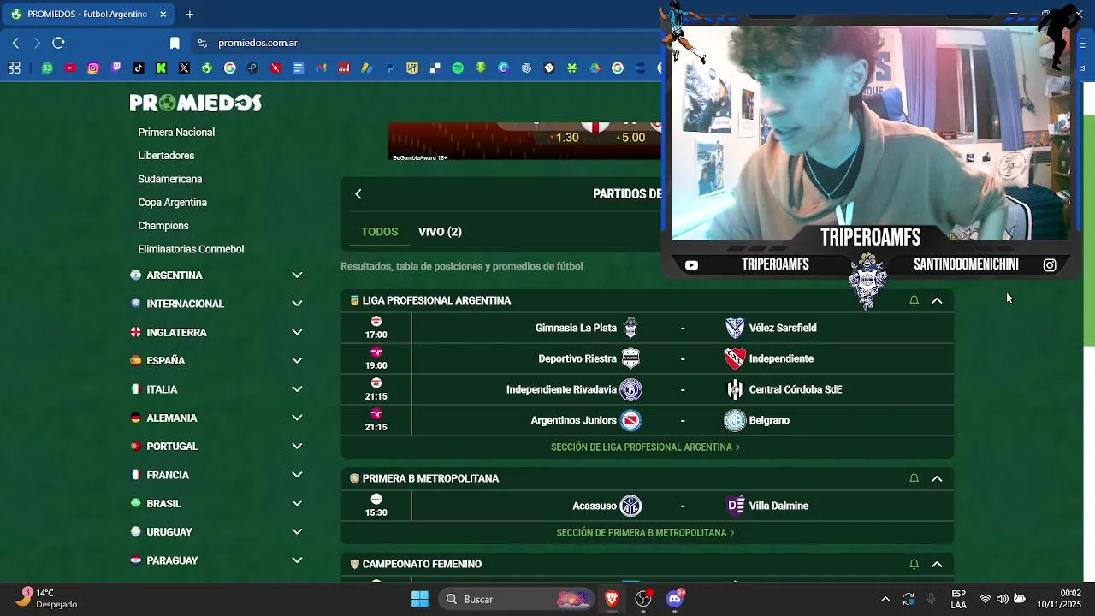Reload the page with refresh icon
The image size is (1095, 616).
coord(58,43)
